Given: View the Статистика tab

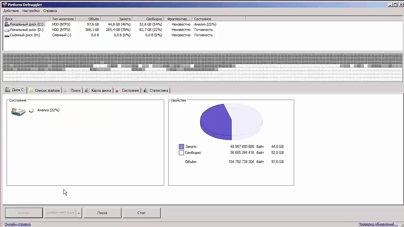Looking at the screenshot, I should [x=156, y=90].
